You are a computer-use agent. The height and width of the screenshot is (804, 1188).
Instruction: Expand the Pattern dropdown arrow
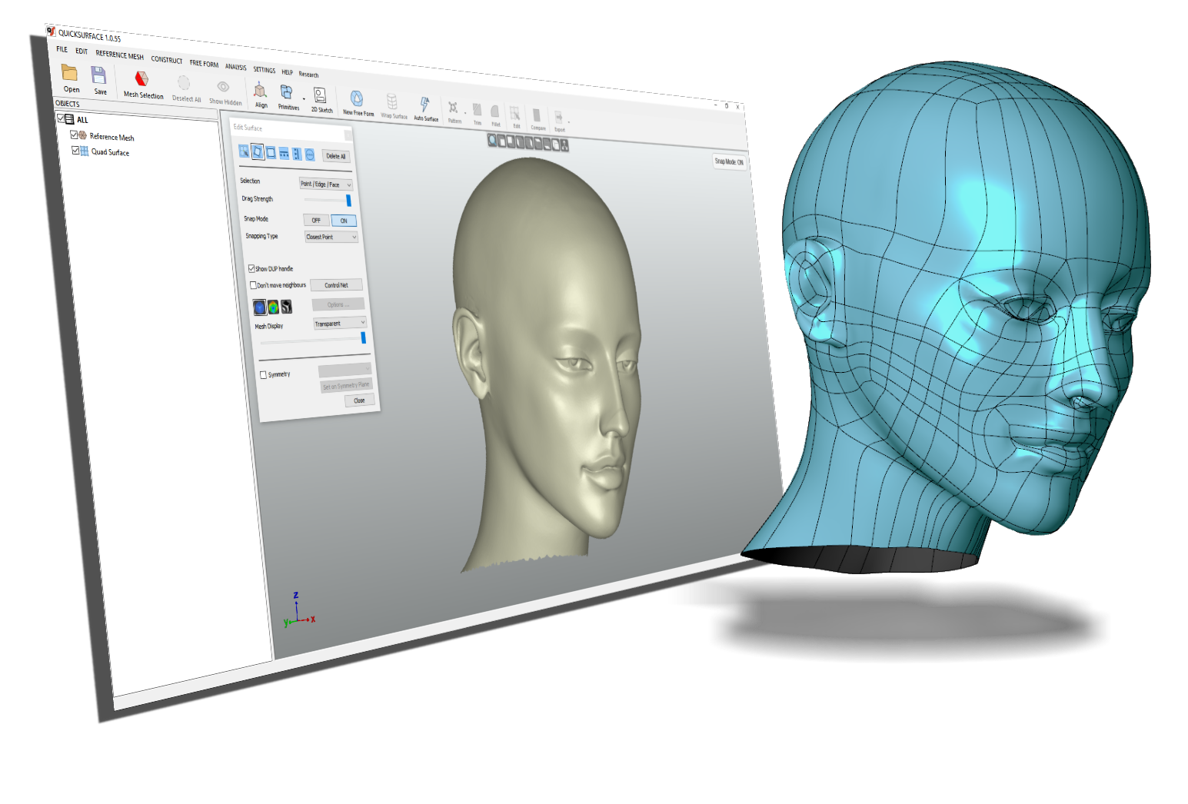coord(465,113)
